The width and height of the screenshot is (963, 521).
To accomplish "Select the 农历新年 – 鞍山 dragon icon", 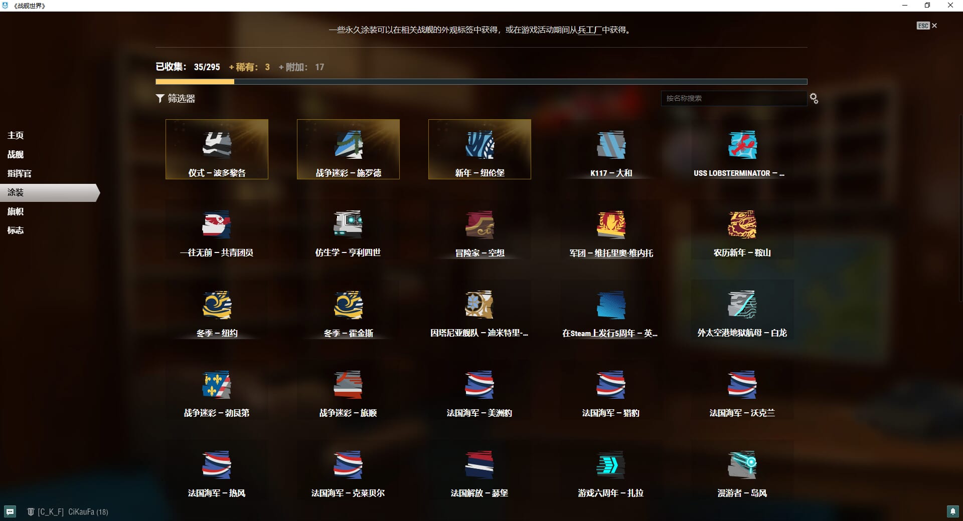I will [742, 225].
